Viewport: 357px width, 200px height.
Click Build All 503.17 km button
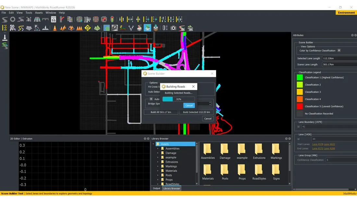tap(161, 112)
